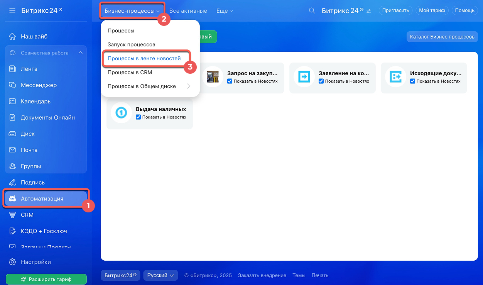
Task: Click the Документы Онлайн document icon
Action: [x=12, y=117]
